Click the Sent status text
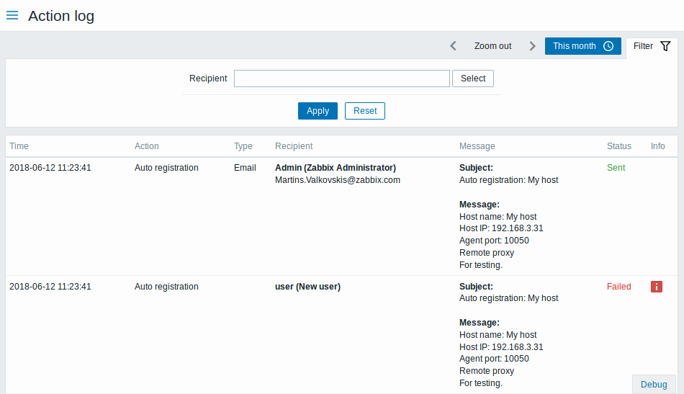 click(x=616, y=168)
